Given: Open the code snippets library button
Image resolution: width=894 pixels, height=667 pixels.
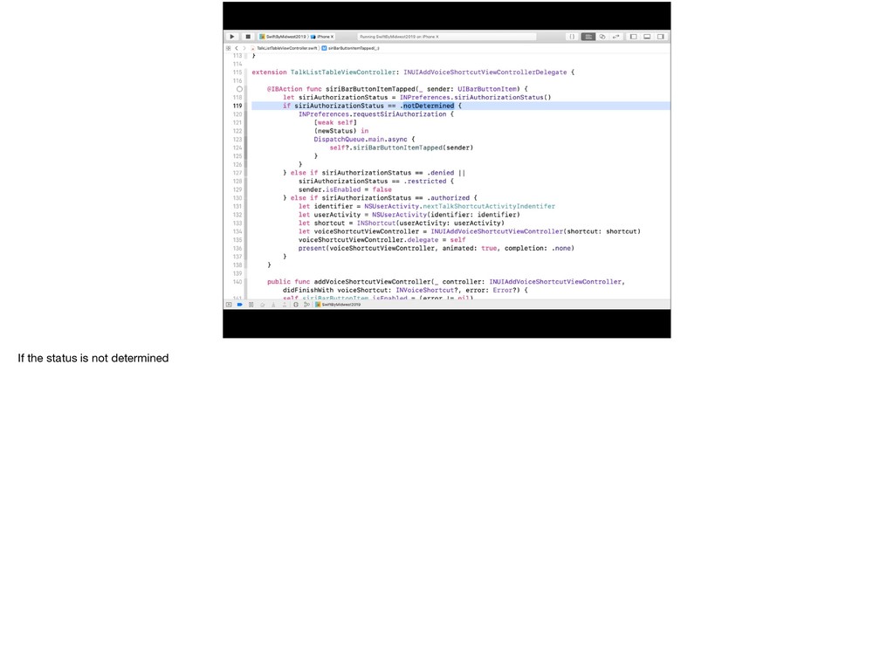Looking at the screenshot, I should tap(572, 37).
